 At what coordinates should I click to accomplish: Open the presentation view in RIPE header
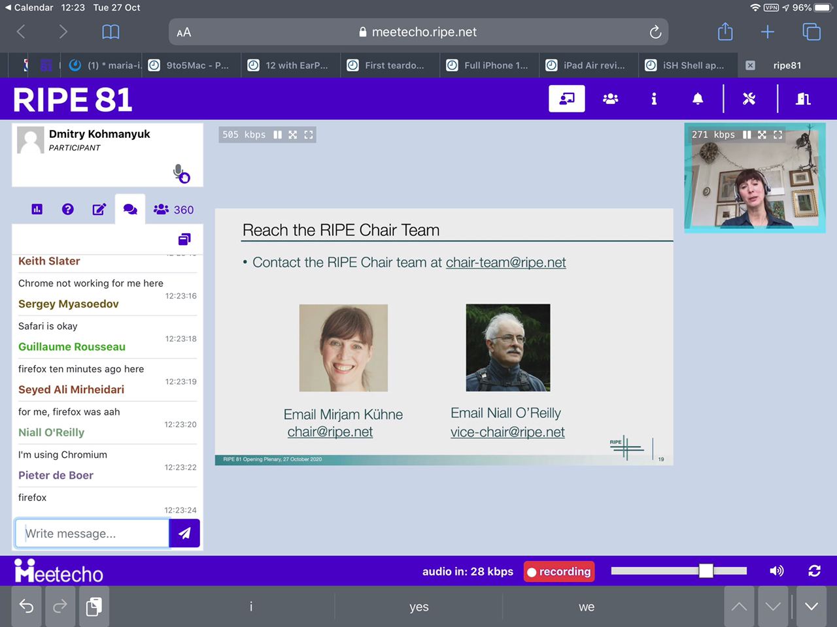[566, 99]
